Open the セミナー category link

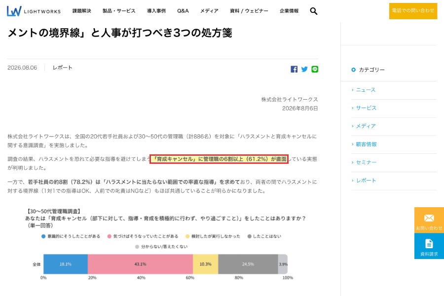[x=366, y=162]
